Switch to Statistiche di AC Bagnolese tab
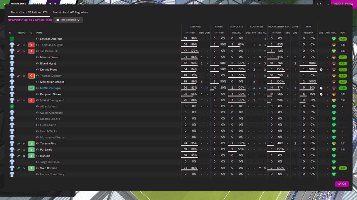 click(70, 12)
